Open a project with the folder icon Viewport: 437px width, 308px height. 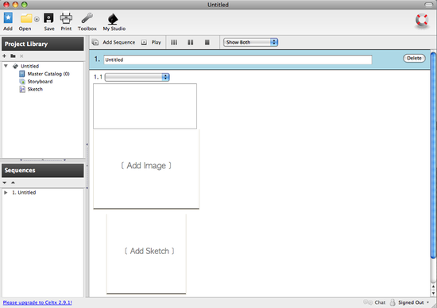[x=26, y=18]
